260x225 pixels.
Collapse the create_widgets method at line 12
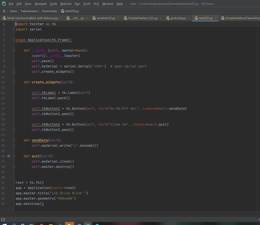coord(14,82)
